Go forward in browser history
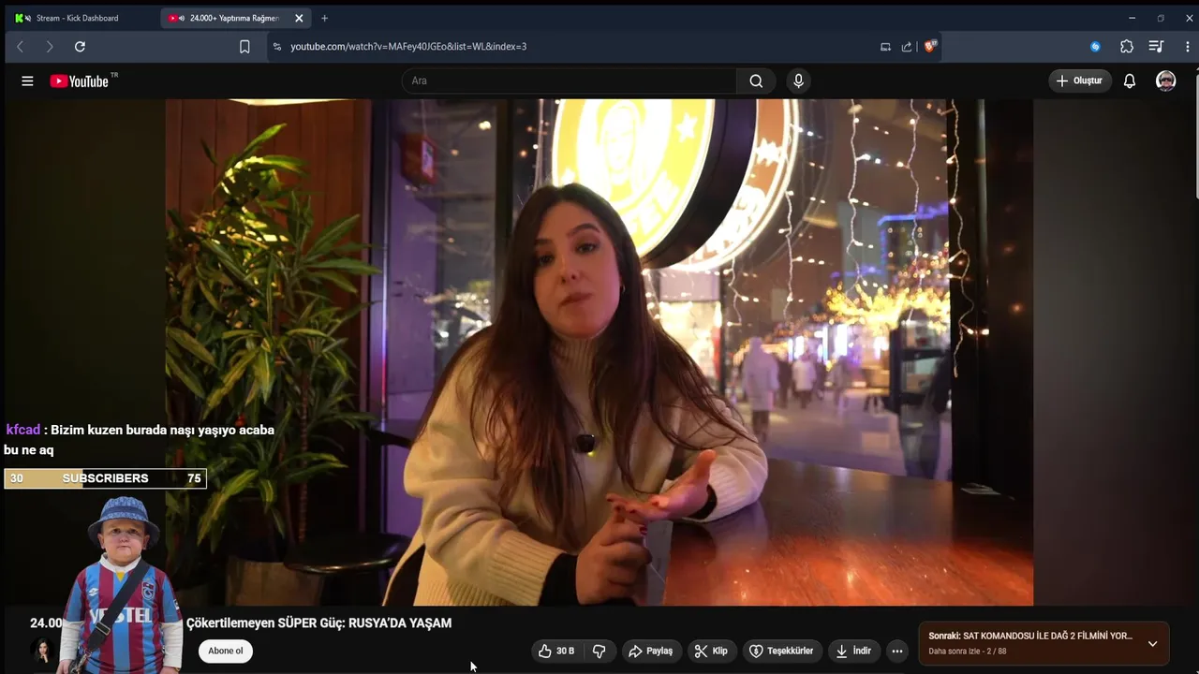This screenshot has width=1199, height=674. pyautogui.click(x=50, y=46)
